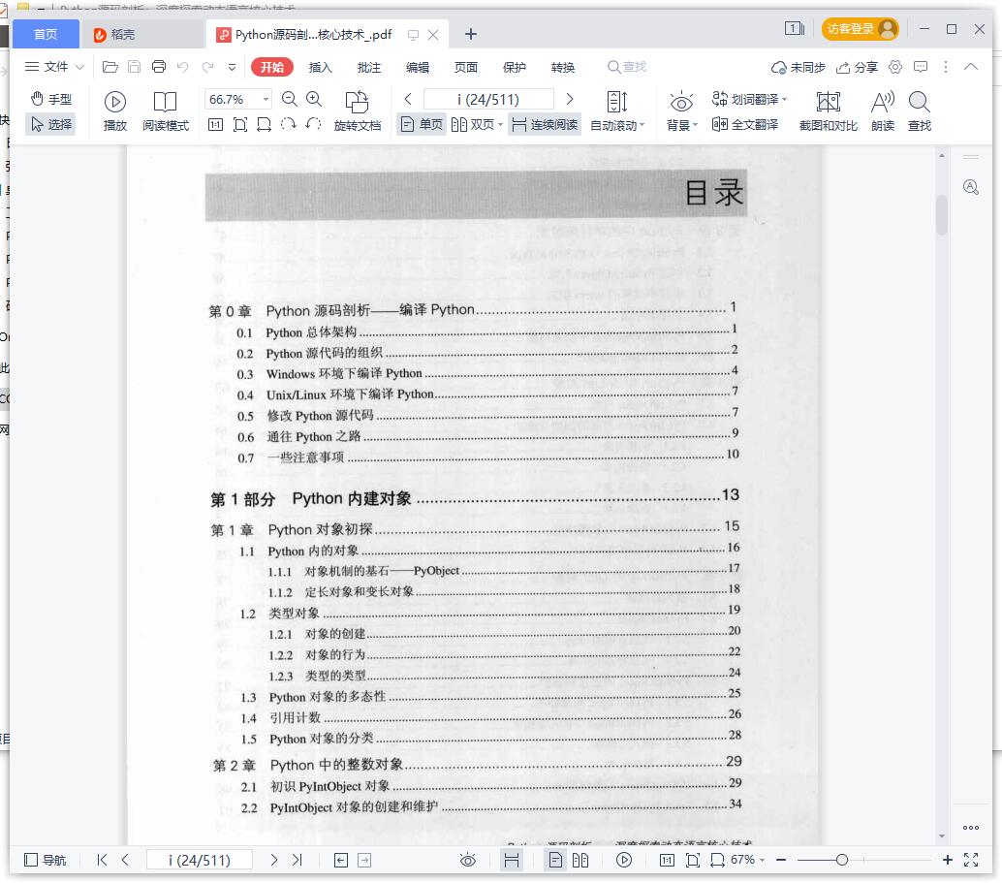Screen dimensions: 1002x883
Task: Click the Find (查找) ribbon icon
Action: 920,111
